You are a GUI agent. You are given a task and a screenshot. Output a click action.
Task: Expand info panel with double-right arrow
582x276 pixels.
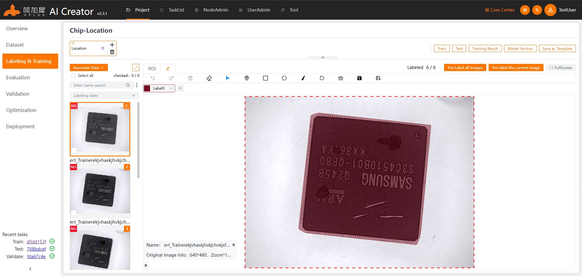click(x=146, y=265)
